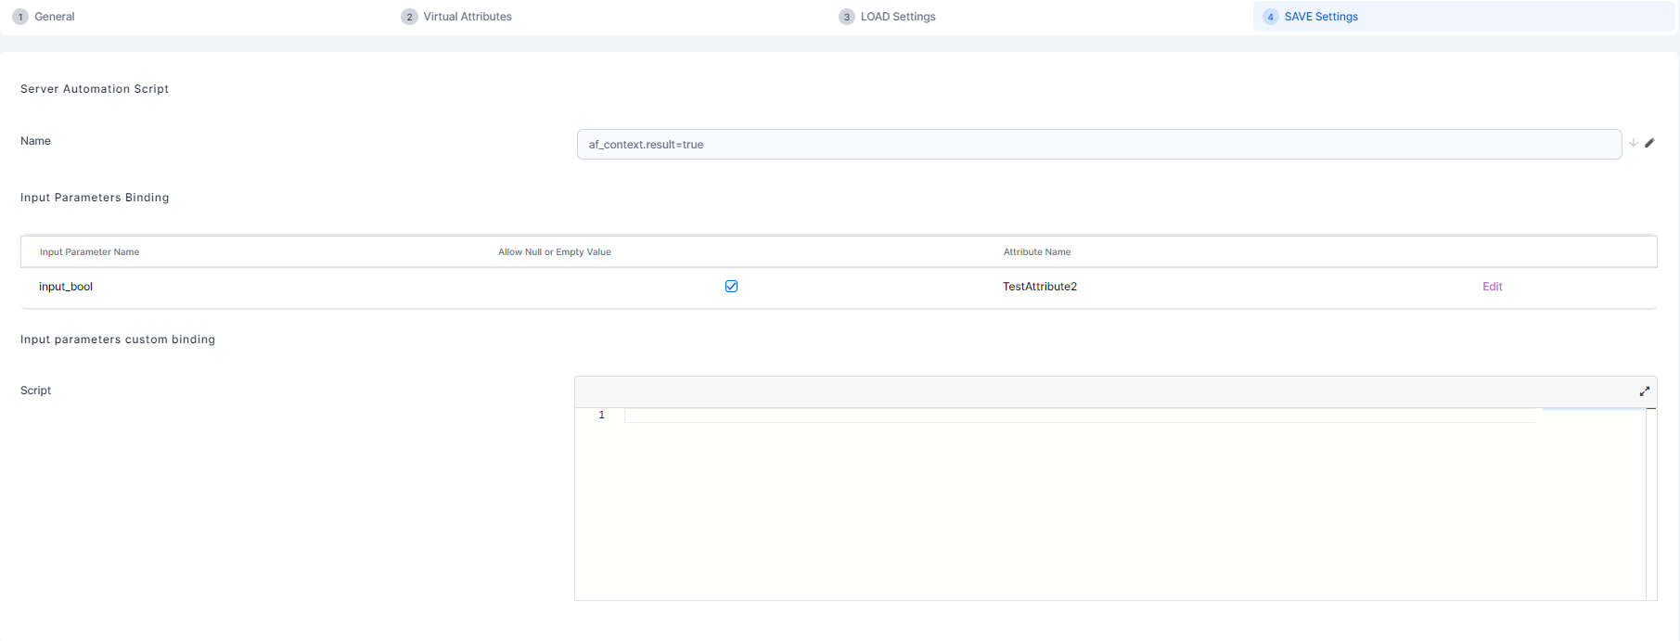Select the SAVE Settings tab
This screenshot has width=1680, height=641.
tap(1320, 17)
